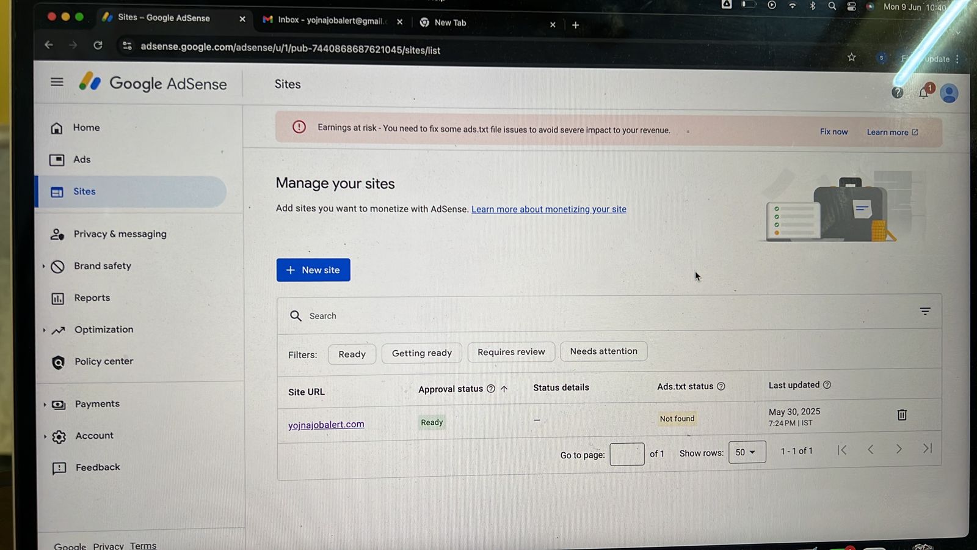The height and width of the screenshot is (550, 977).
Task: Open macOS Spotlight search in menu bar
Action: [x=832, y=6]
